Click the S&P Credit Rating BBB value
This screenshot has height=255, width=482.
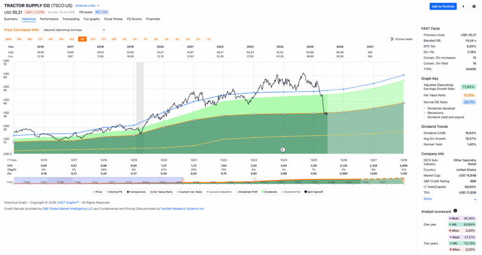point(473,181)
